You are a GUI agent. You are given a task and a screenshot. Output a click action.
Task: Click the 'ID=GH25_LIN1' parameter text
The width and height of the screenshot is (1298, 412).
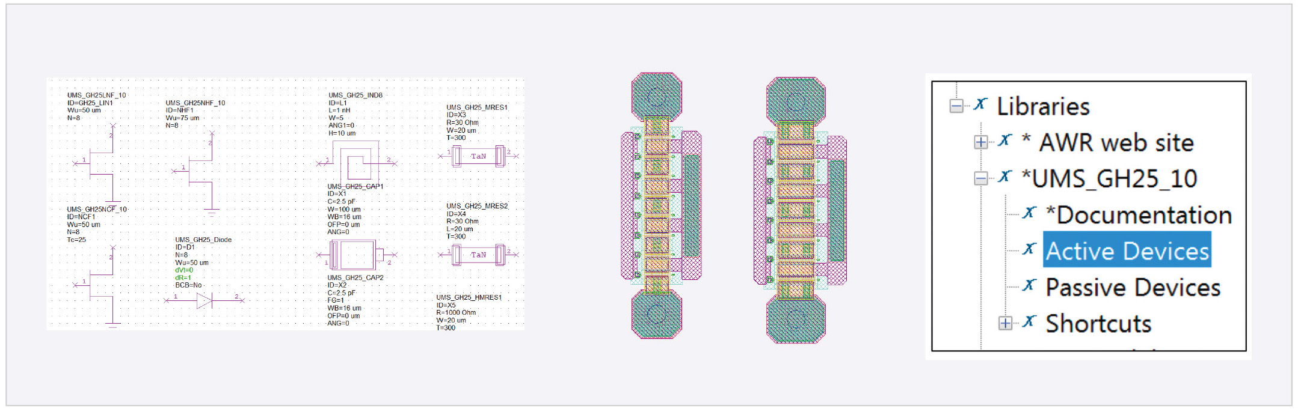pos(90,103)
